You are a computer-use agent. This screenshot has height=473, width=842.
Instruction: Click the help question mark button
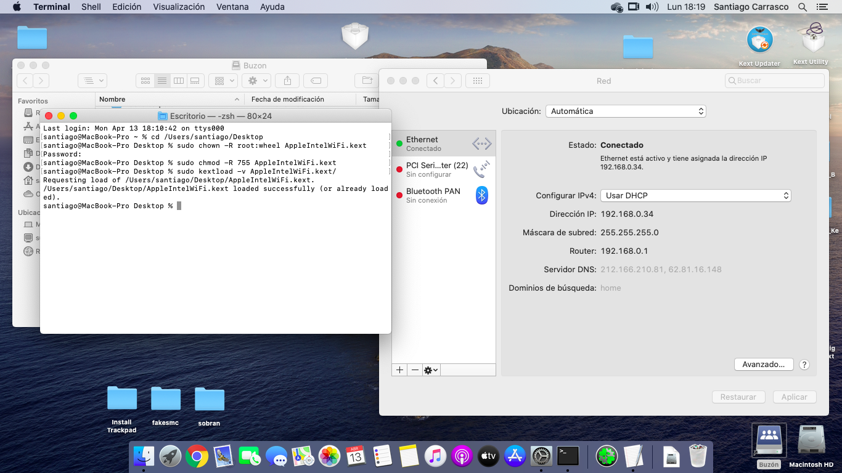[804, 365]
